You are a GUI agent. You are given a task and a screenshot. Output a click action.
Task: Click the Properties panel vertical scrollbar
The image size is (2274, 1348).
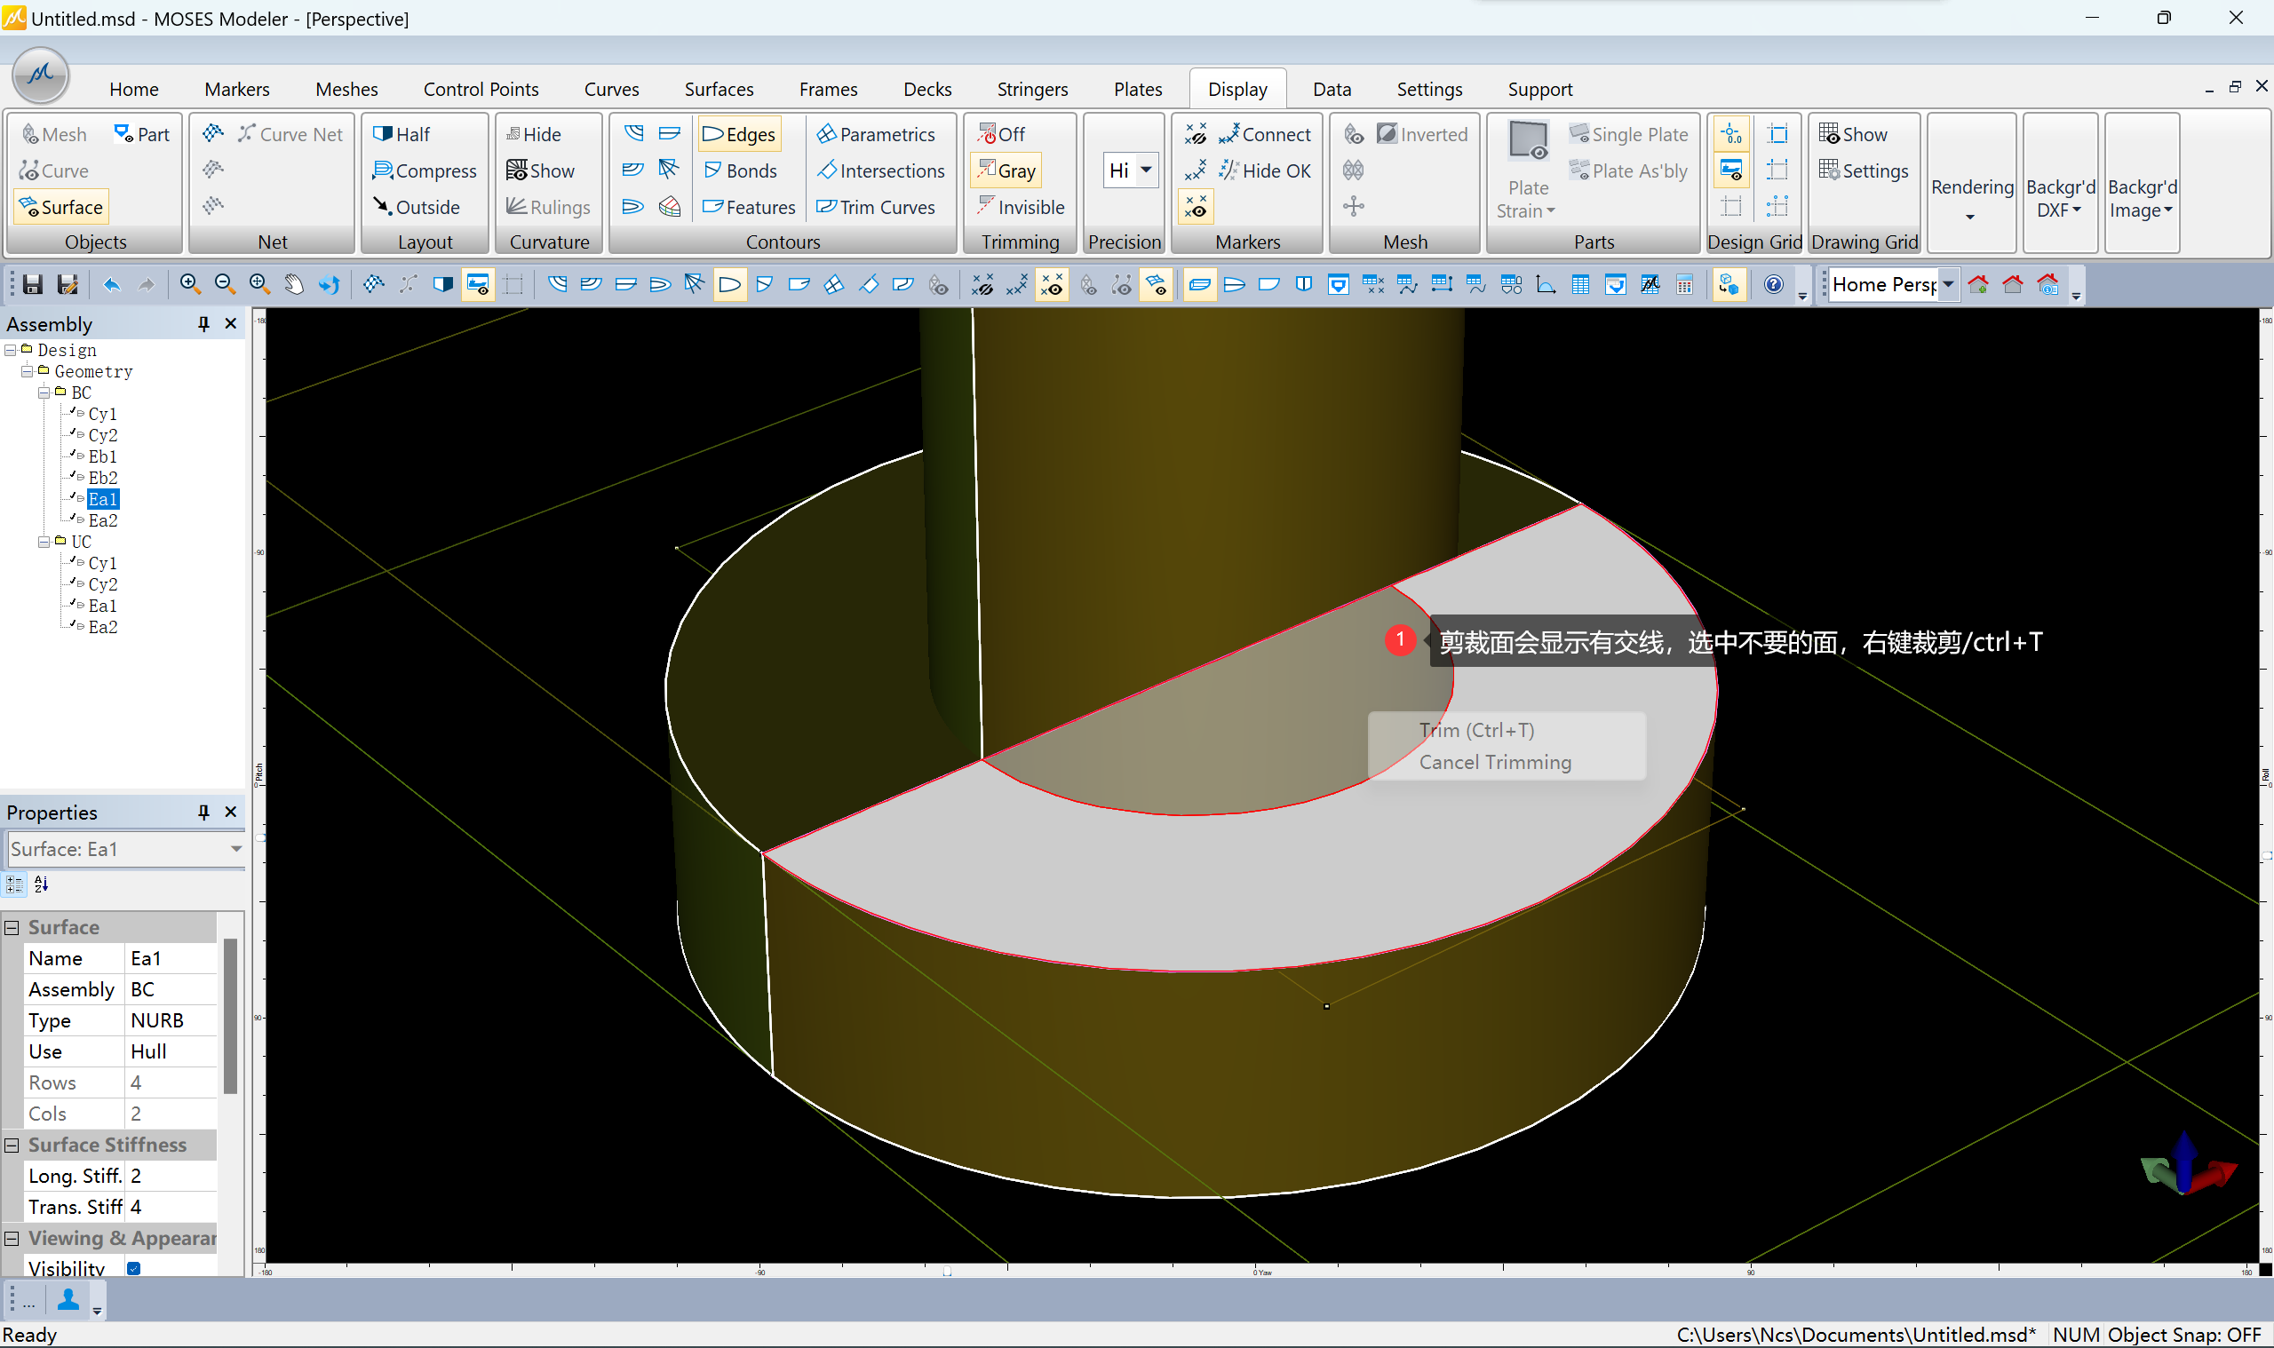click(230, 1018)
